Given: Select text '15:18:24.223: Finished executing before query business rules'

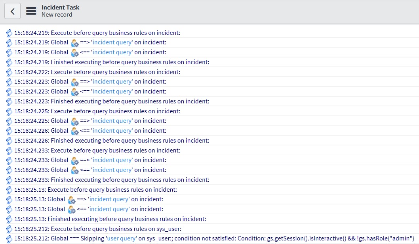Looking at the screenshot, I should [x=95, y=101].
